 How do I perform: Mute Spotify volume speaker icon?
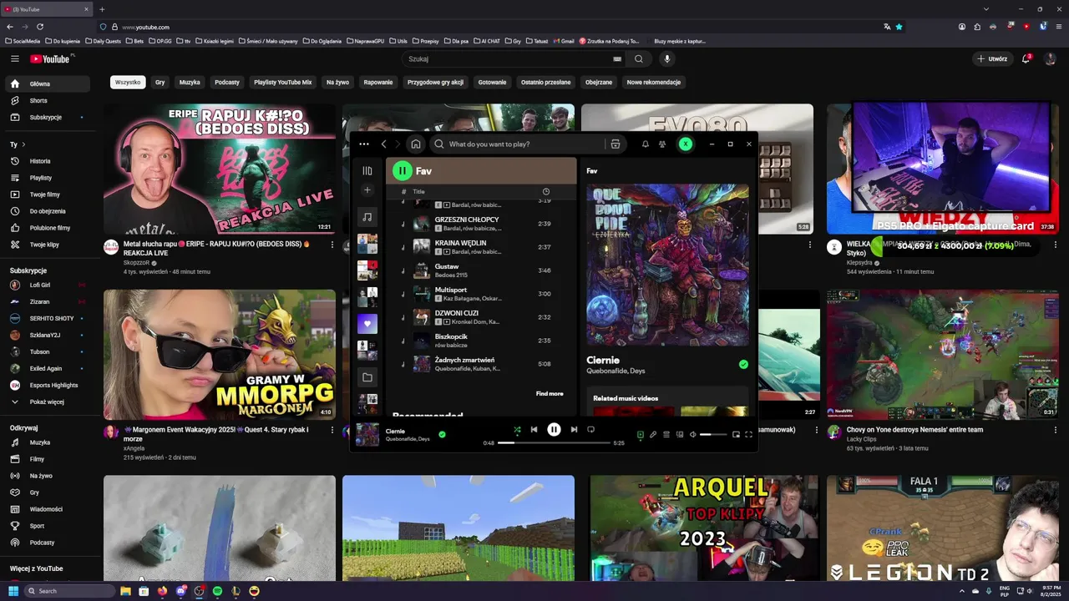(x=692, y=434)
